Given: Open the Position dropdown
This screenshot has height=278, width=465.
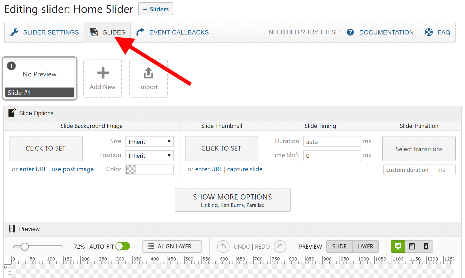Looking at the screenshot, I should (149, 155).
